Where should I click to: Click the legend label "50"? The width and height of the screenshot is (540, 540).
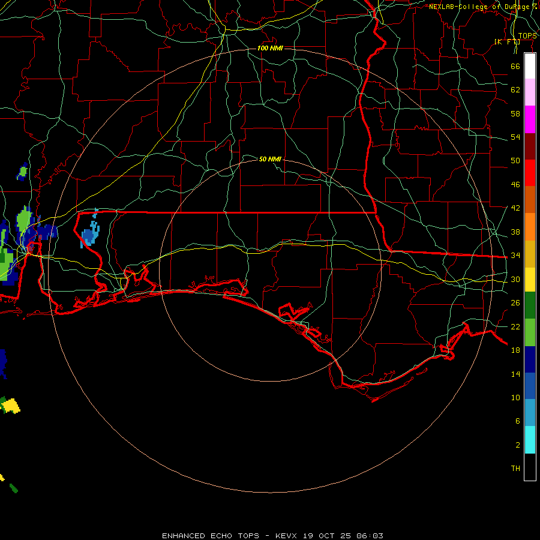515,161
